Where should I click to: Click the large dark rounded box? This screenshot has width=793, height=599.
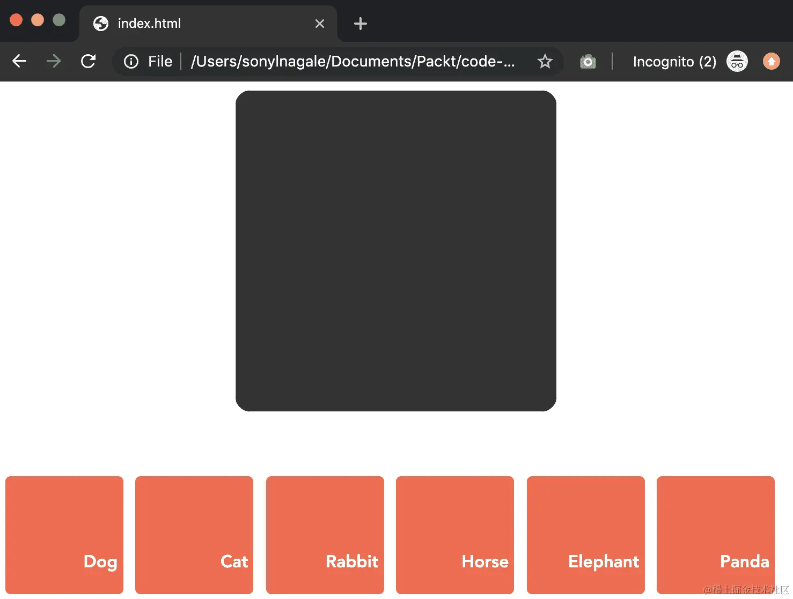[396, 251]
